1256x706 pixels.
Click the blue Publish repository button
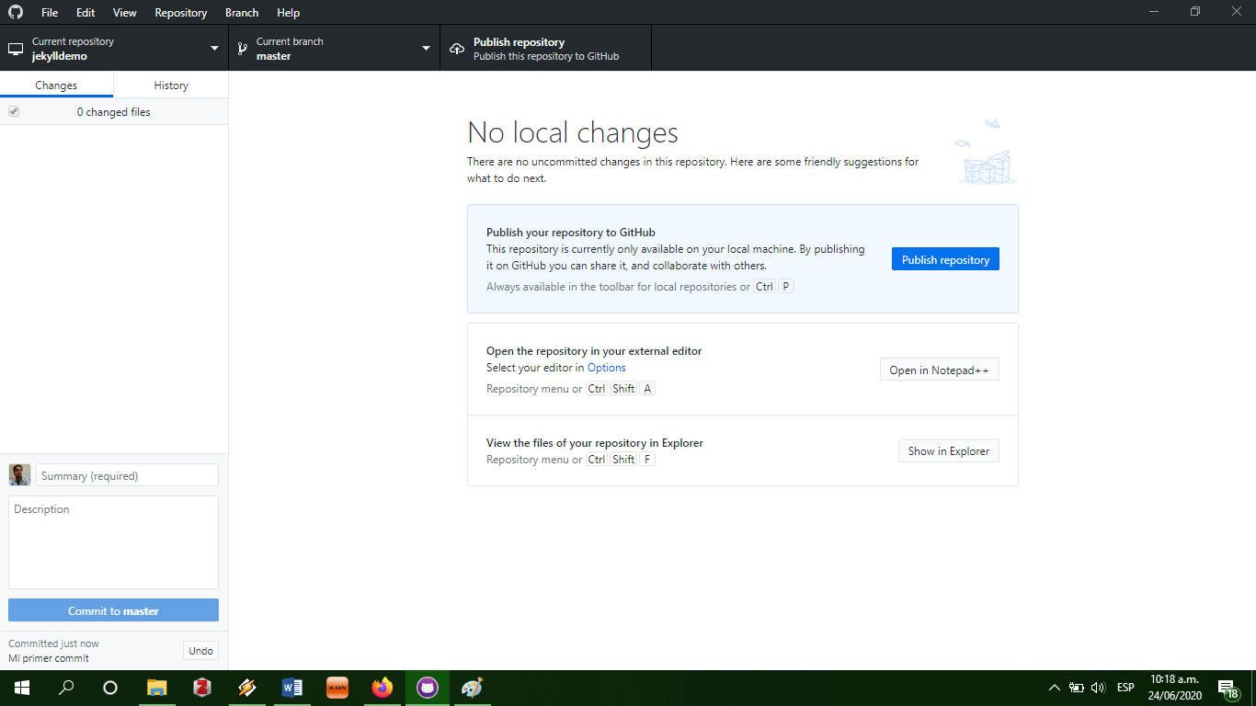tap(945, 258)
